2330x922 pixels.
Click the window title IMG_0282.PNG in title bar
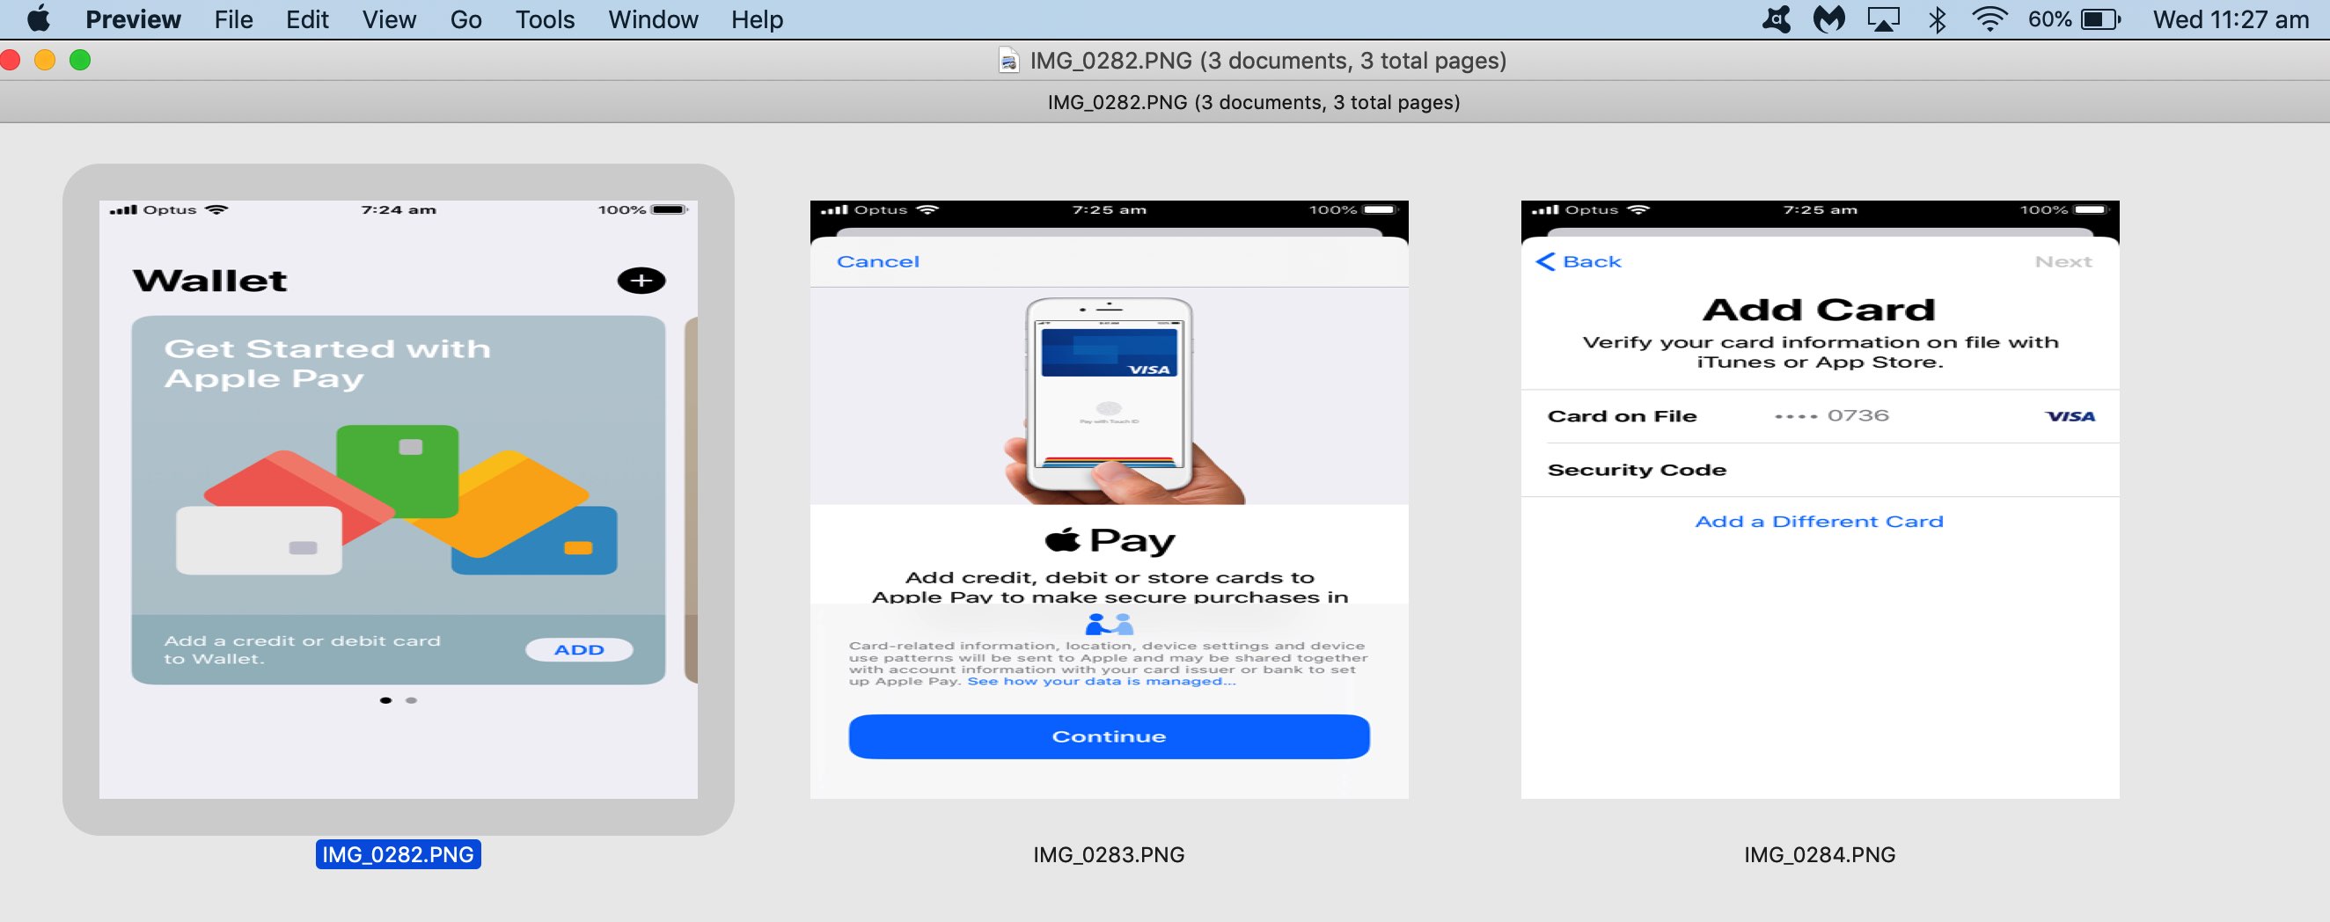point(1267,61)
